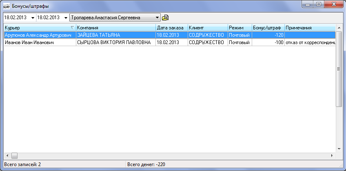This screenshot has width=346, height=171.
Task: Click the application icon in title bar
Action: (7, 6)
